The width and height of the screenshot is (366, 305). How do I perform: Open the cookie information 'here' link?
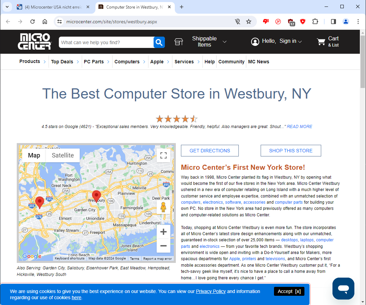coord(76,297)
